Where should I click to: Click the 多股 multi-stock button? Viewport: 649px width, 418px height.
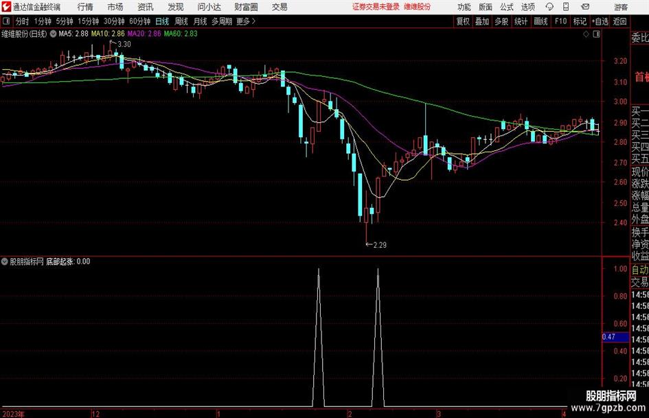(x=501, y=21)
